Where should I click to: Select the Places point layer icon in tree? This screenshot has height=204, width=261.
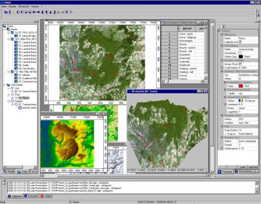pyautogui.click(x=16, y=98)
